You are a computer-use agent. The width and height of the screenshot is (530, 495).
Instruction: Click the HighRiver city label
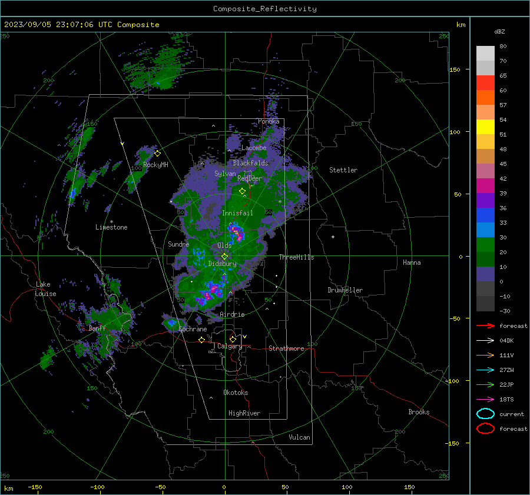click(x=244, y=413)
